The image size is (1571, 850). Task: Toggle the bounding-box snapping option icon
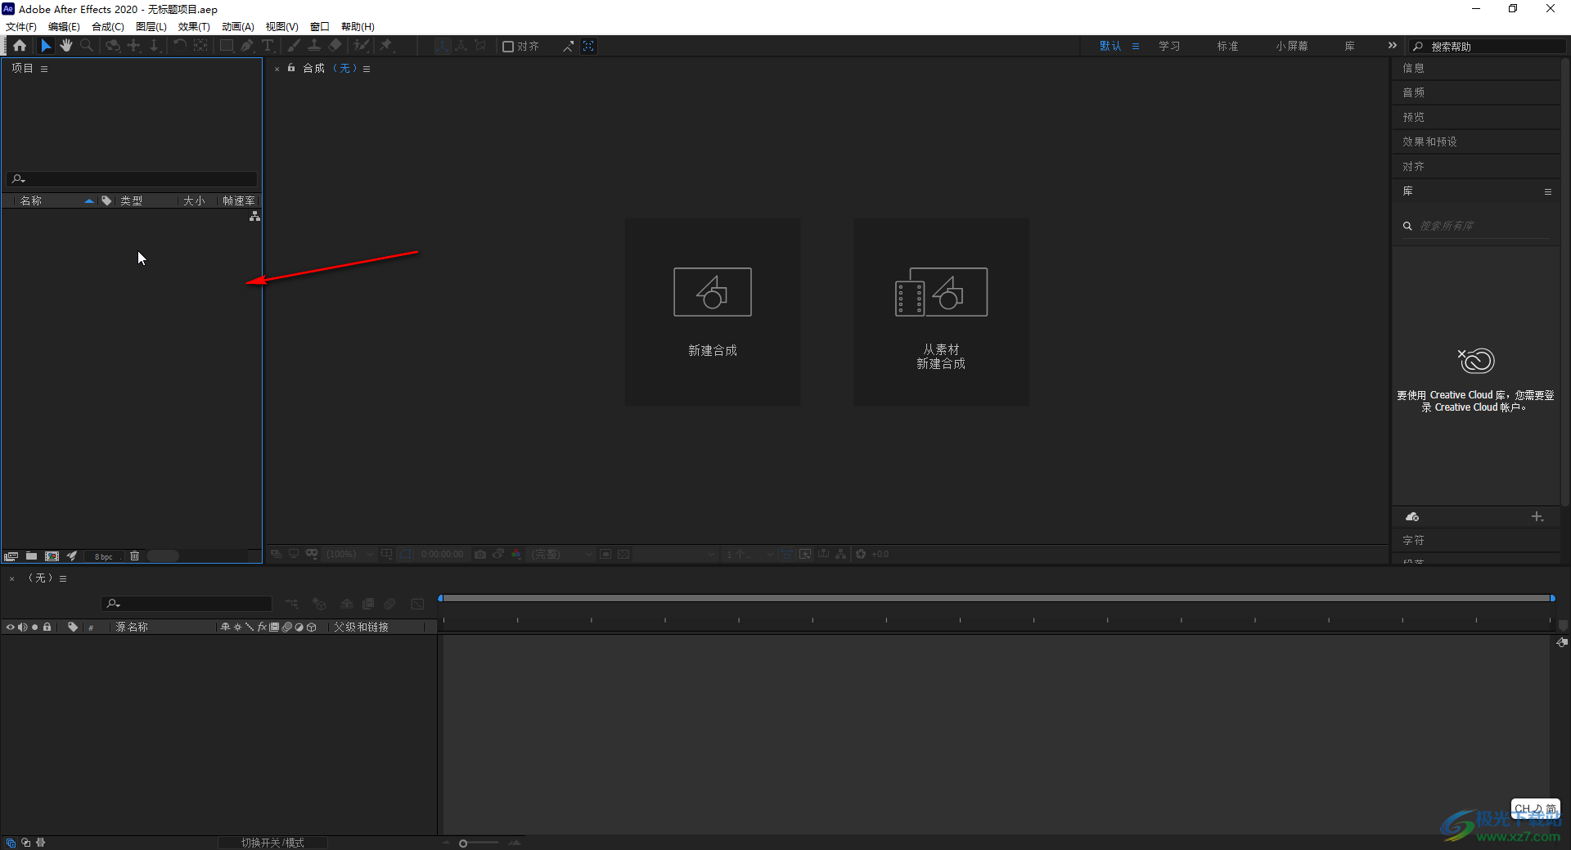pos(588,46)
